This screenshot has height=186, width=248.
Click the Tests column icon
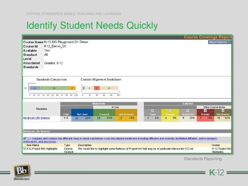pos(153,111)
